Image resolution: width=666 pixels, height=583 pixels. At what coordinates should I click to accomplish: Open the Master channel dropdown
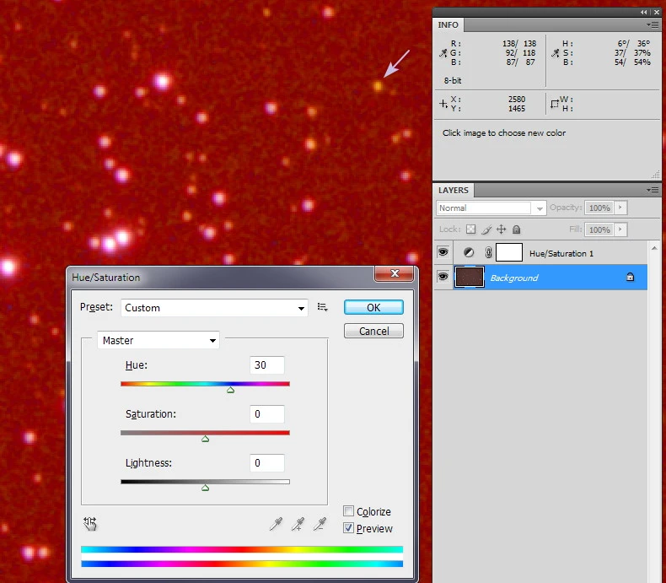coord(158,341)
